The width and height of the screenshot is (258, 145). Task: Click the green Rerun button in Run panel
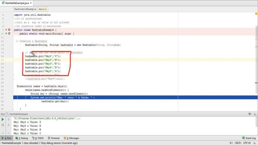3,119
